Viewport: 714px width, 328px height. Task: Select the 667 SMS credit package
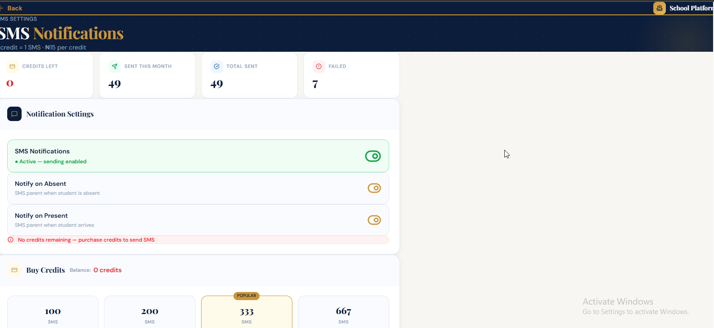click(343, 312)
